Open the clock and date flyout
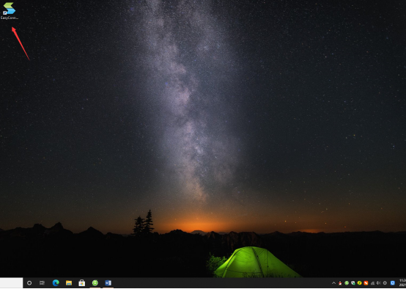 (402, 283)
